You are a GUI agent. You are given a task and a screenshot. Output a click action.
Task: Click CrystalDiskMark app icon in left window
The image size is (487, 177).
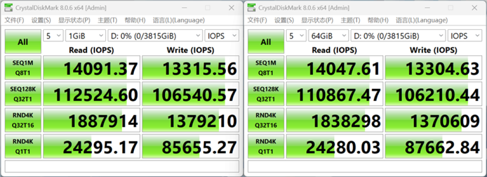(x=9, y=8)
